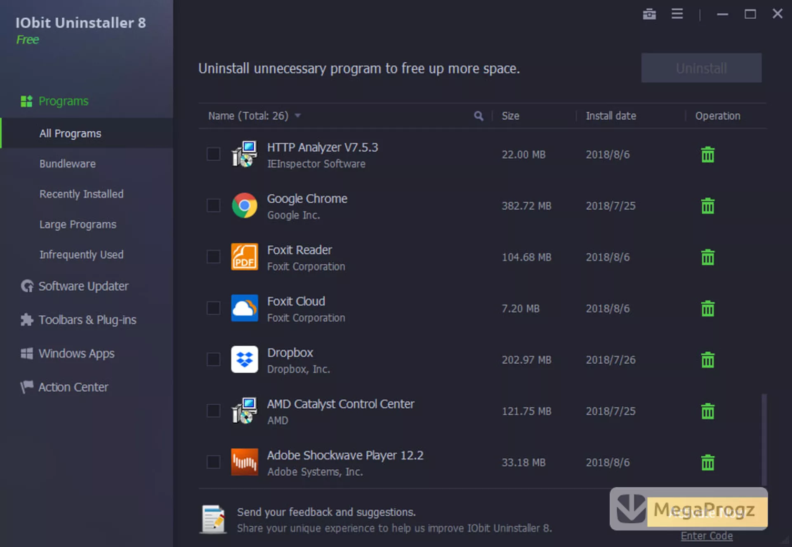
Task: Tick the Dropbox checkbox
Action: pyautogui.click(x=213, y=359)
